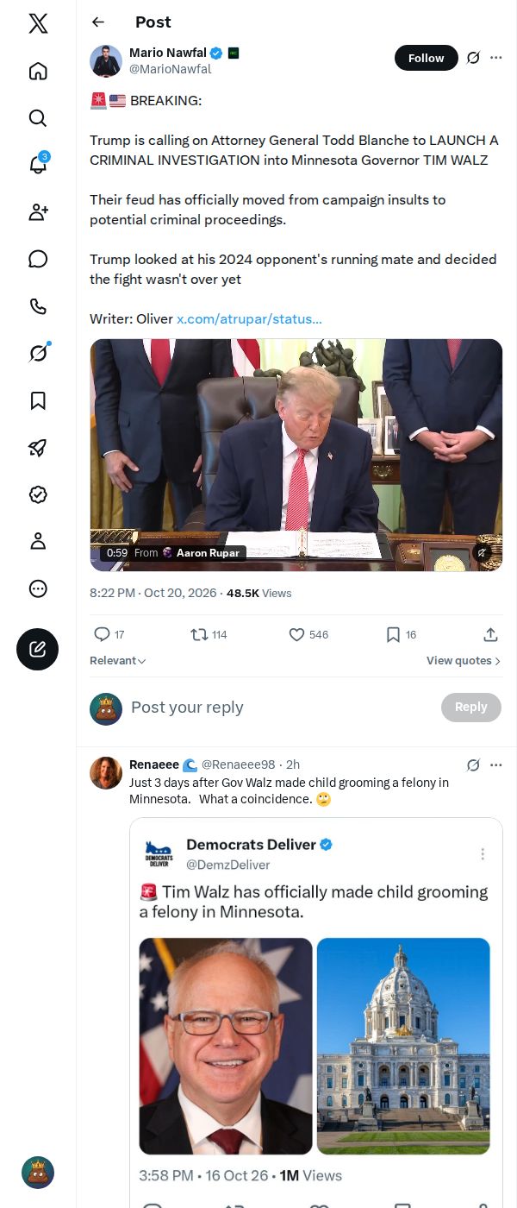Open the Search explore icon
The image size is (517, 1208).
(x=38, y=118)
